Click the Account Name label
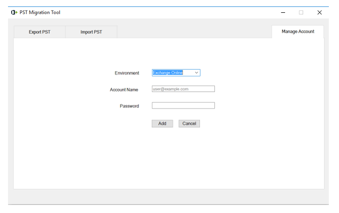 (124, 89)
